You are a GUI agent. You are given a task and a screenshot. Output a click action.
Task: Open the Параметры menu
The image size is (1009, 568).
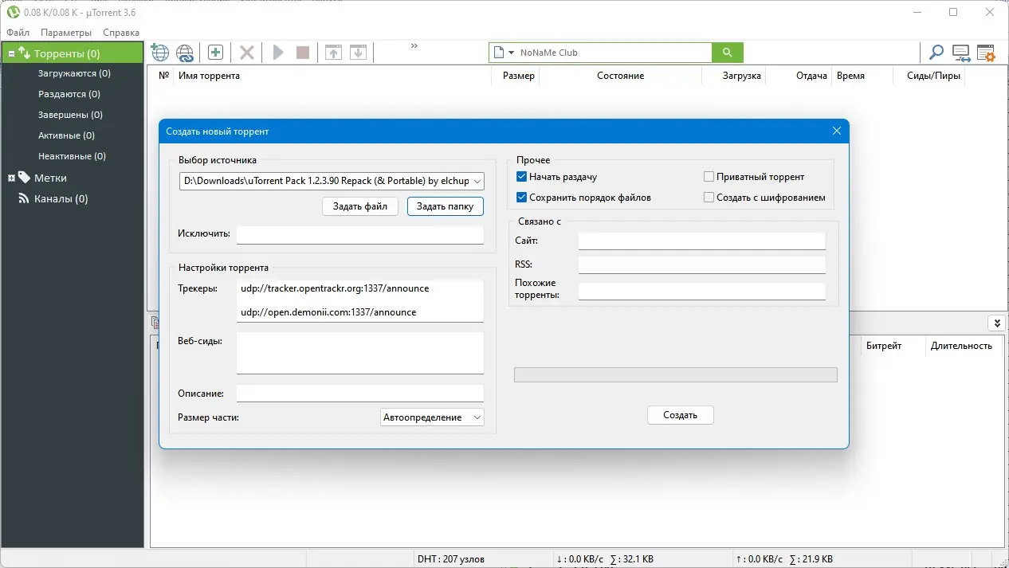click(65, 33)
